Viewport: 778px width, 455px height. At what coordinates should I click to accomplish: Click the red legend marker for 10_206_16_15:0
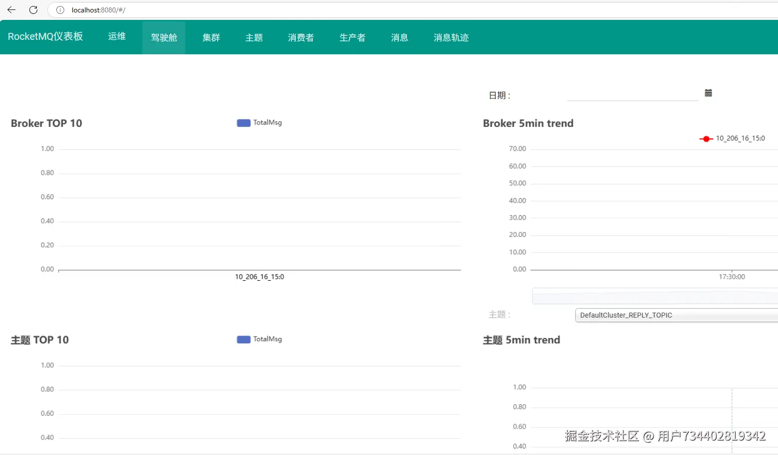pos(706,138)
